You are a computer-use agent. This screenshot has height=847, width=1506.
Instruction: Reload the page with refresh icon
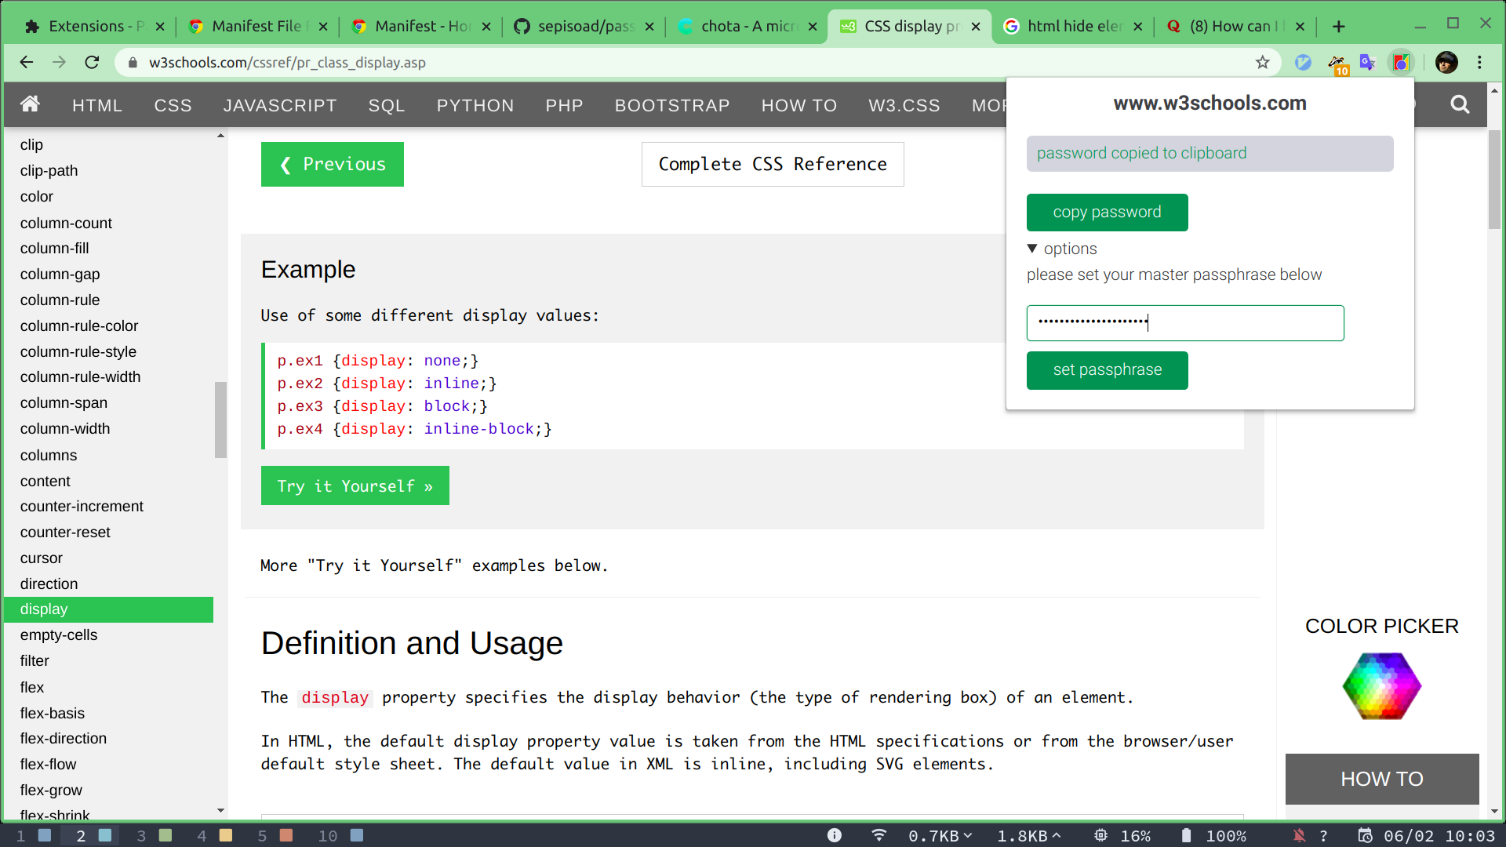[92, 63]
